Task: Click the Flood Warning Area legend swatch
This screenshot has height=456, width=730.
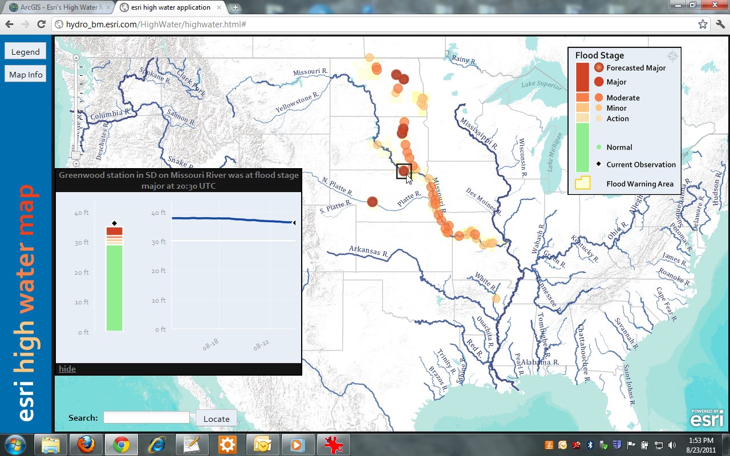Action: (x=582, y=183)
